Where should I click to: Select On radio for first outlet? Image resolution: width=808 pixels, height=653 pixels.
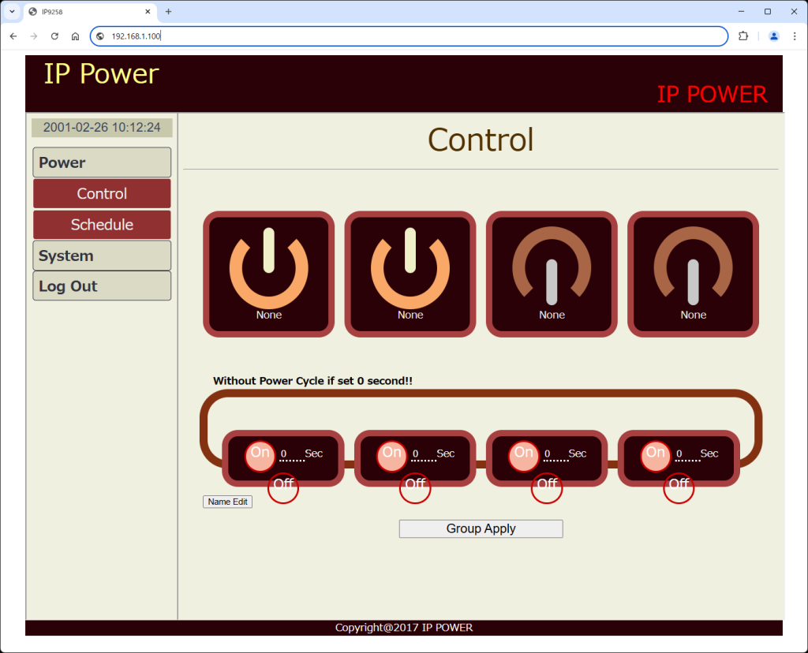tap(260, 456)
